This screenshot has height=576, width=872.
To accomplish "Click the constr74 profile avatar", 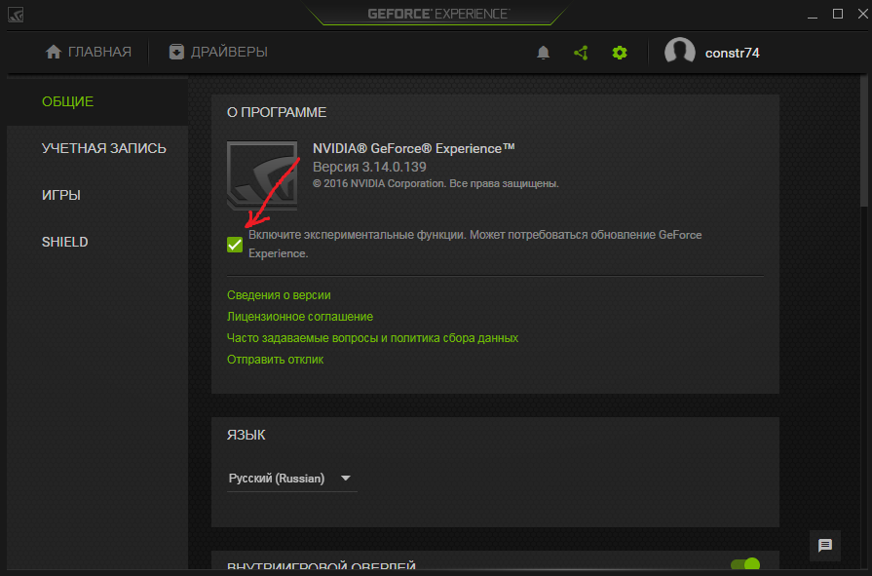I will coord(680,53).
